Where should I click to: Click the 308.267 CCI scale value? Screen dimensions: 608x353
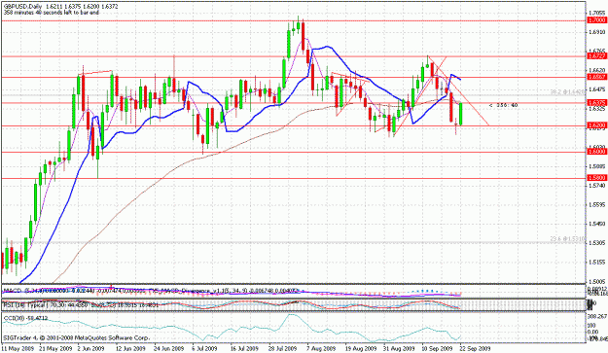click(x=597, y=316)
